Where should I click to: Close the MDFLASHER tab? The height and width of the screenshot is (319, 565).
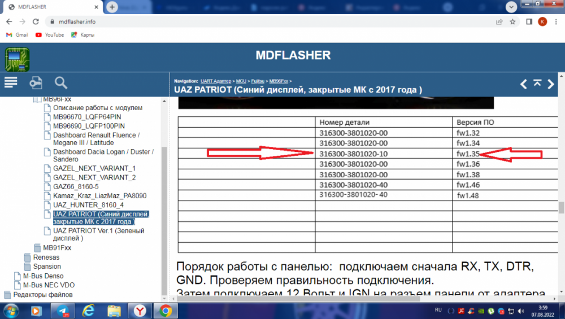pos(96,7)
